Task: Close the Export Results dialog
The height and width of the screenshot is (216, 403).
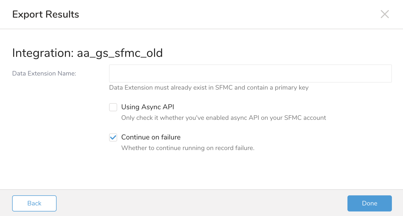Action: [385, 14]
